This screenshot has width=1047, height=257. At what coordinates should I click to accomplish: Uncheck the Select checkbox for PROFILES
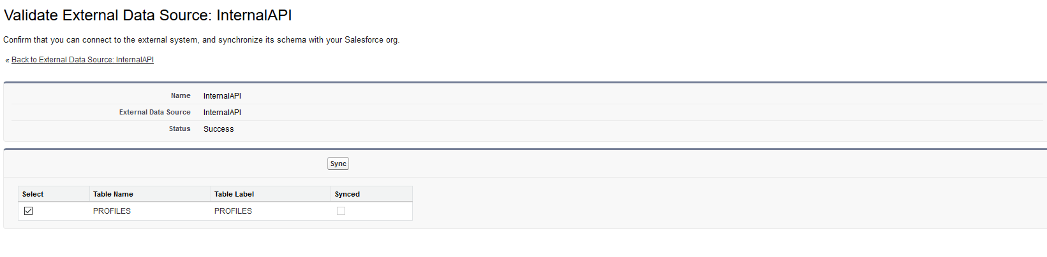click(29, 211)
